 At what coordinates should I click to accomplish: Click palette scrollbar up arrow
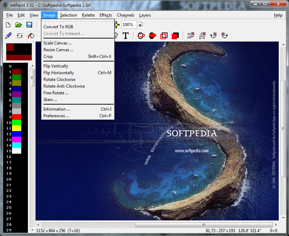[33, 66]
